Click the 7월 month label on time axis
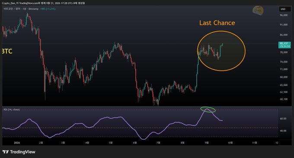 click(158, 143)
